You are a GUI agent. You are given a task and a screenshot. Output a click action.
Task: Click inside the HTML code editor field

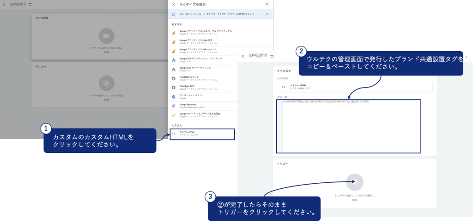coord(351,127)
